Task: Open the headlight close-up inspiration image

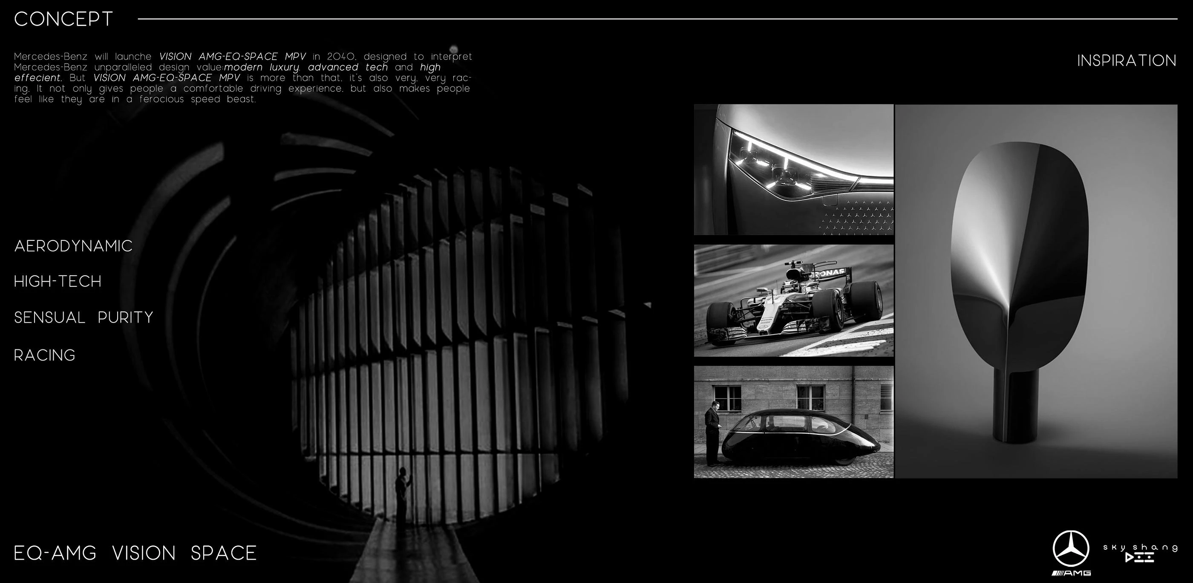Action: [793, 170]
